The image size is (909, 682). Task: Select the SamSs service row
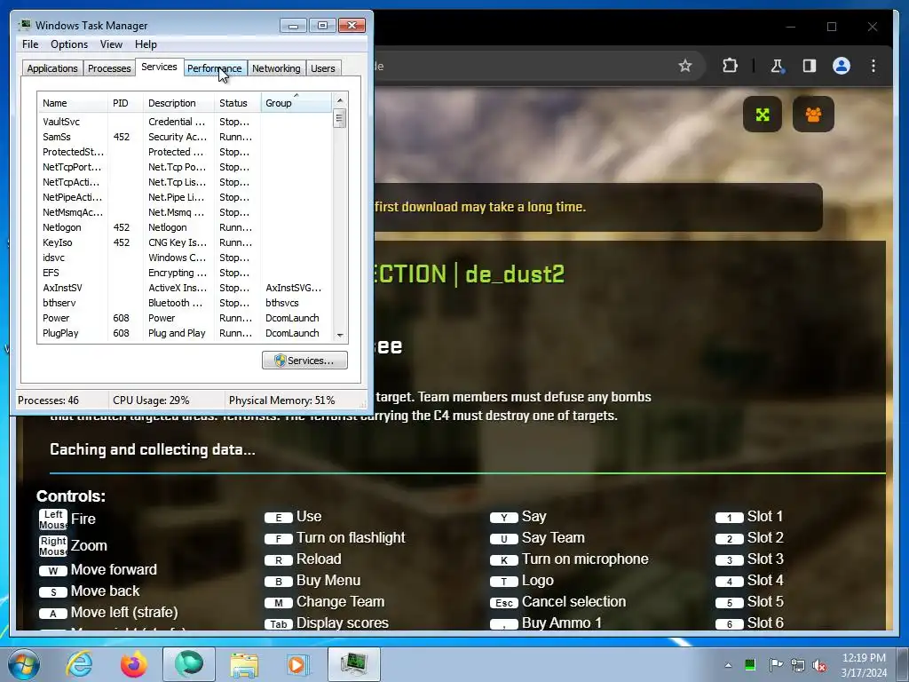point(185,137)
